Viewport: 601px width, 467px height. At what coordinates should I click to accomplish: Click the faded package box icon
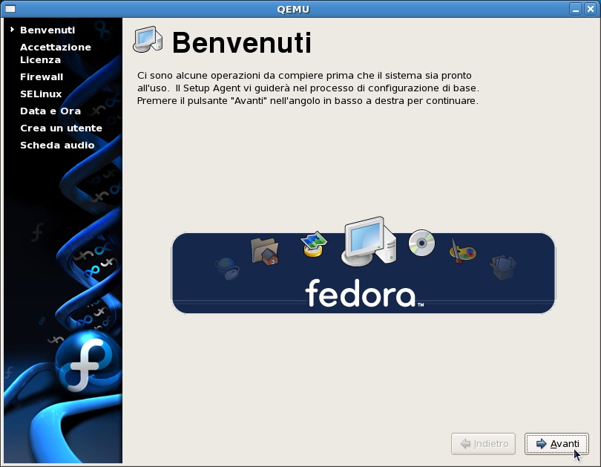pos(503,267)
